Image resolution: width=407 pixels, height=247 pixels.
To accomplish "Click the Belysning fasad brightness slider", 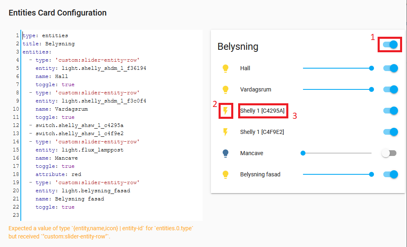I will click(x=338, y=174).
